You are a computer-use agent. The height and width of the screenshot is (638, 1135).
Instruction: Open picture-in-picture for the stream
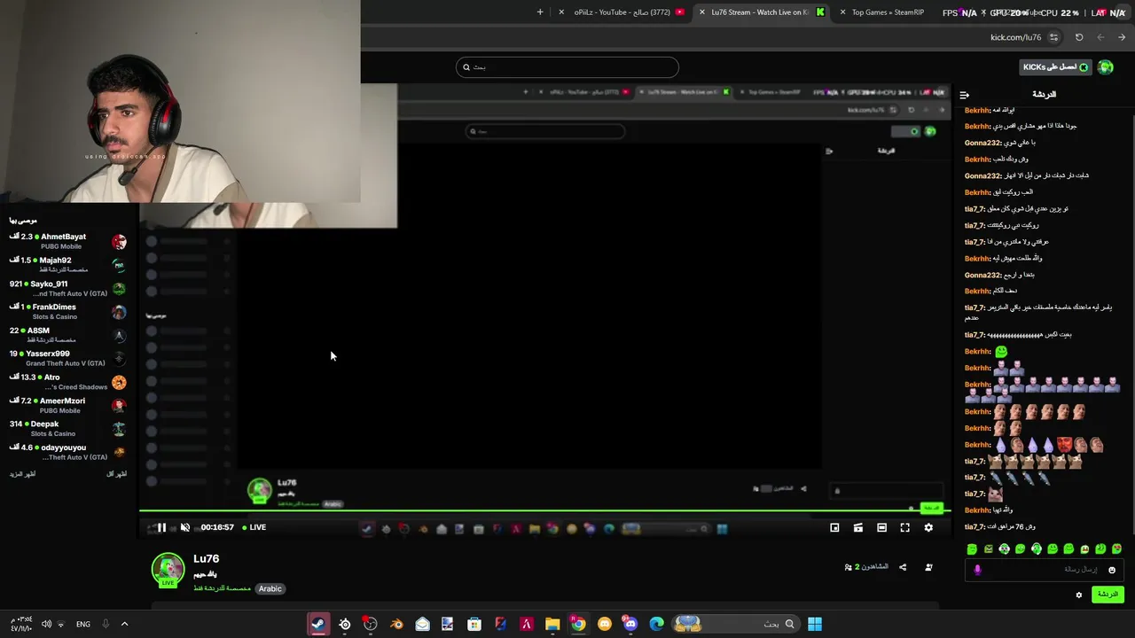click(x=834, y=527)
